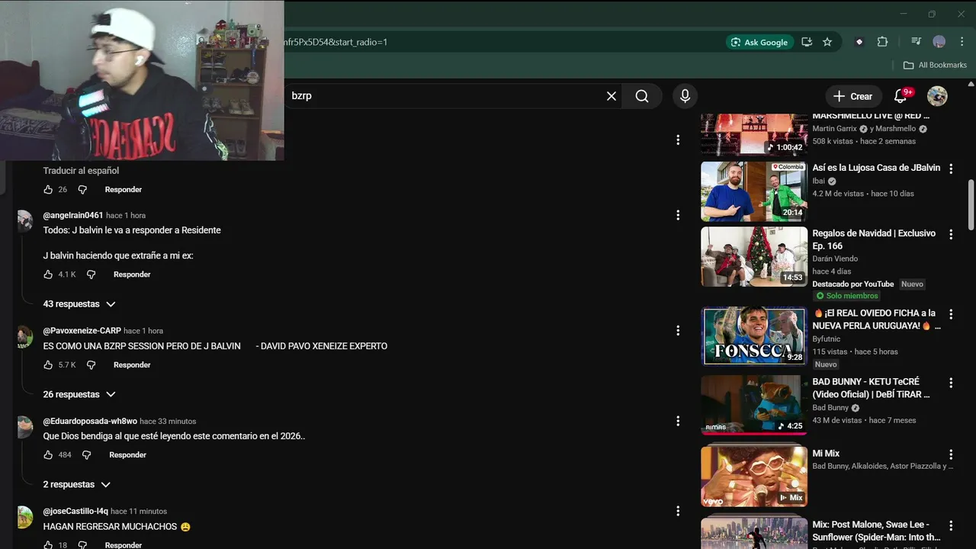This screenshot has height=549, width=976.
Task: Click the Crear button
Action: coord(853,96)
